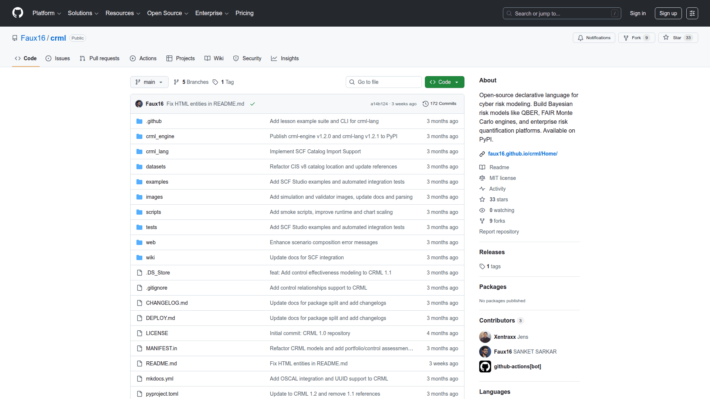The image size is (710, 399).
Task: Click the Notifications bell icon
Action: (x=581, y=38)
